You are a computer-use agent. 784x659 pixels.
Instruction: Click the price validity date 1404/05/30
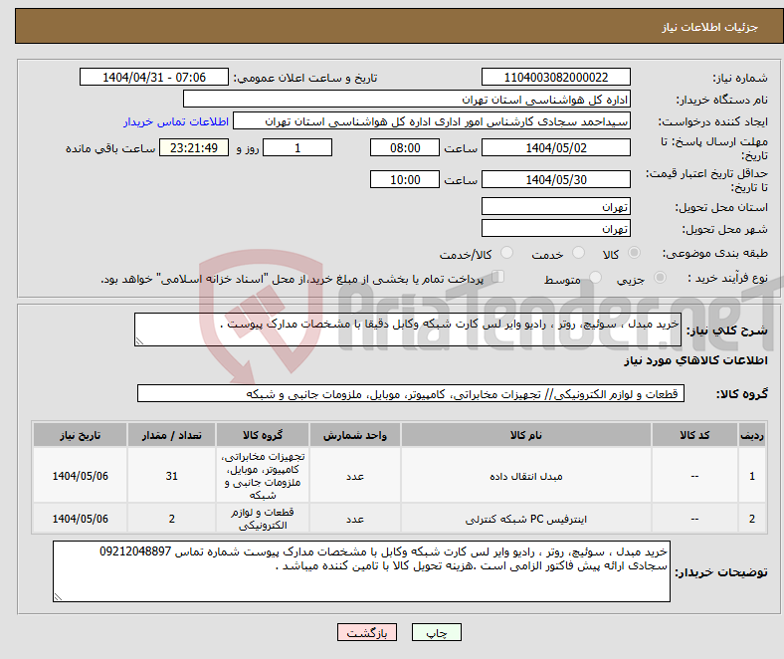pyautogui.click(x=556, y=179)
